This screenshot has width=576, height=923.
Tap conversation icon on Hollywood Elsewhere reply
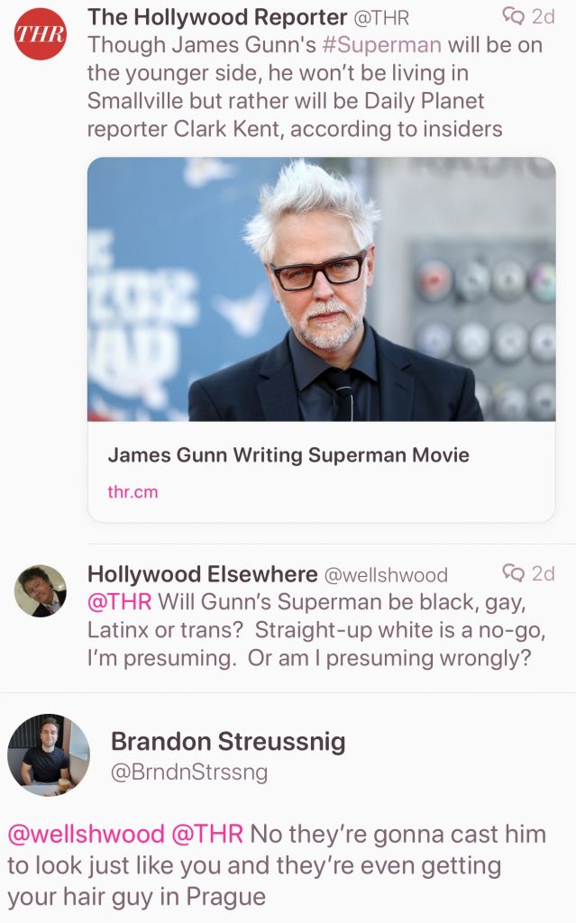(x=514, y=572)
